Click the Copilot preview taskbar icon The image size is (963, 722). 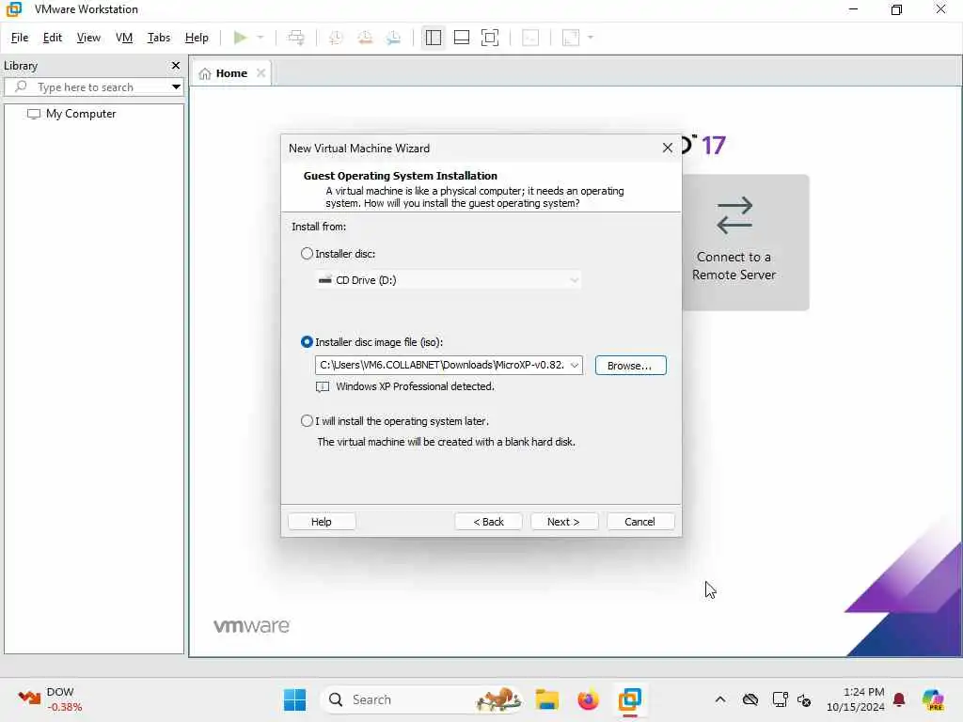pos(933,699)
